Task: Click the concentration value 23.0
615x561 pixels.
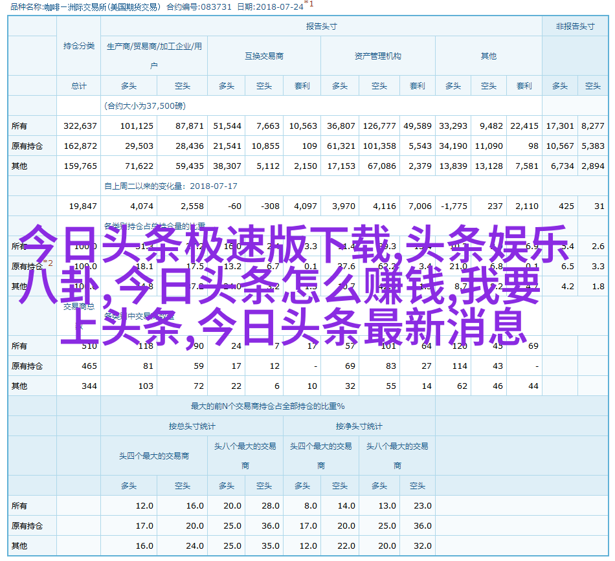Action: coord(423,506)
